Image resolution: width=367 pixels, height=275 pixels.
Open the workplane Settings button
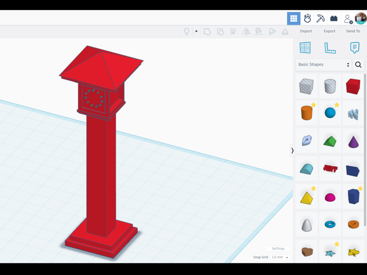[x=278, y=248]
